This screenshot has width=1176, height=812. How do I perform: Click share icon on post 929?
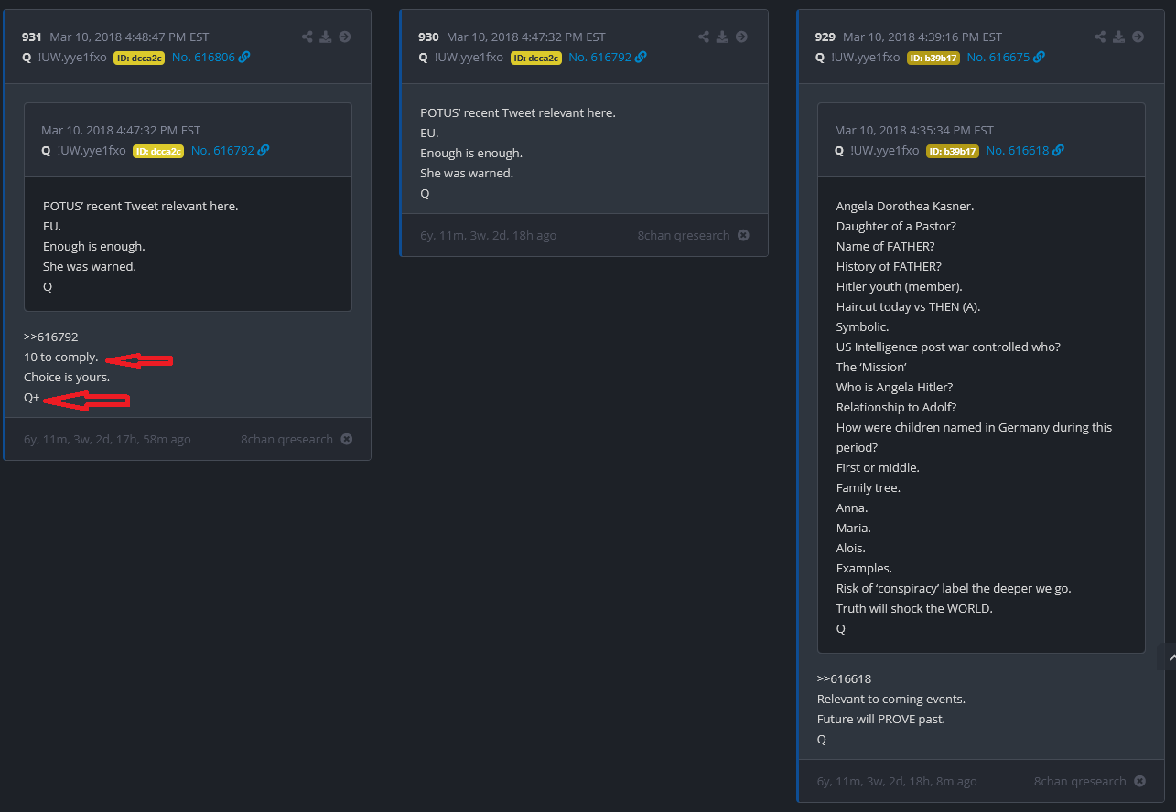(x=1100, y=37)
